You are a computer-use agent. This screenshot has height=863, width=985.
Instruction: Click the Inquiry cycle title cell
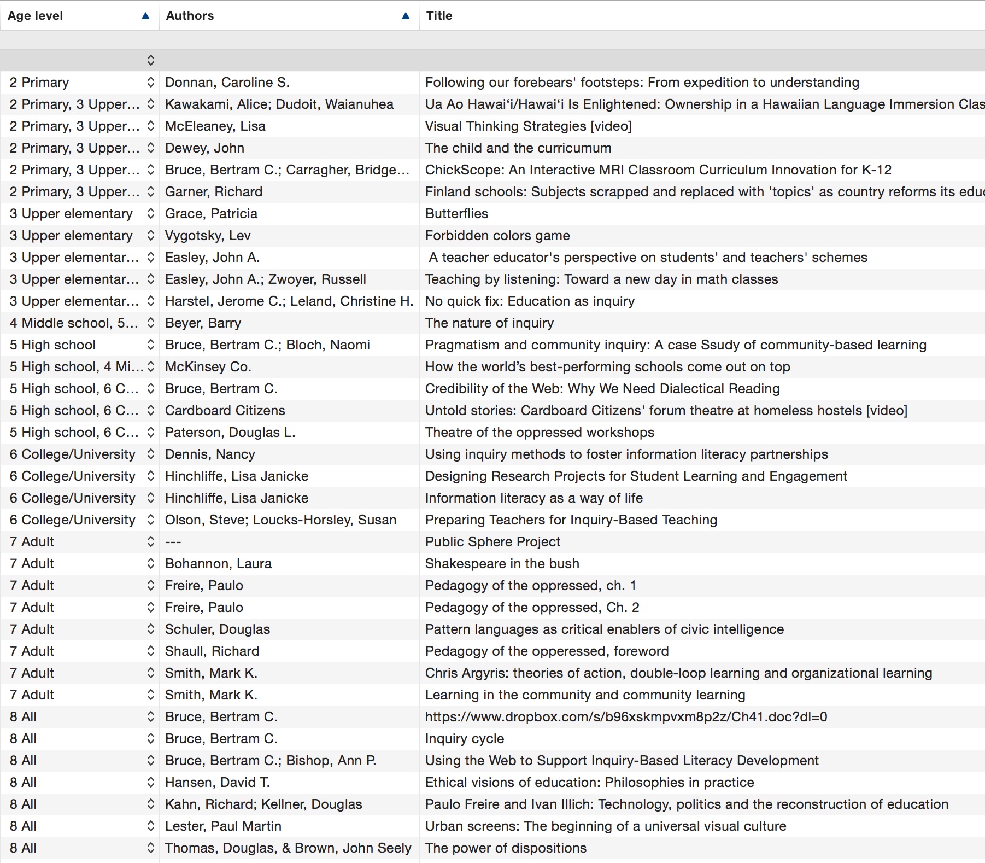[464, 739]
